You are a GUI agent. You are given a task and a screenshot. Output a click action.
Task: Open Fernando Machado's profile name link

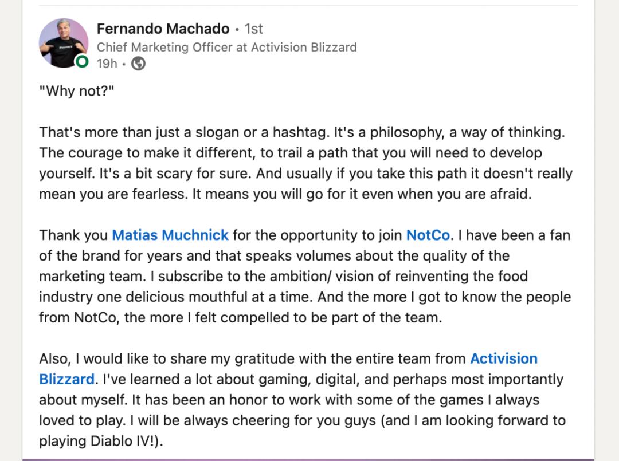pyautogui.click(x=163, y=29)
